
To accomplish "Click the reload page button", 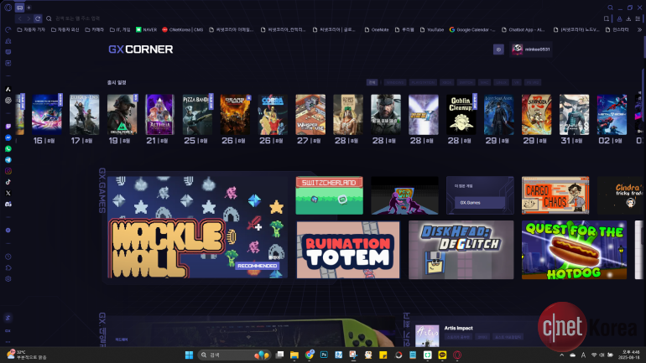I will (x=35, y=17).
